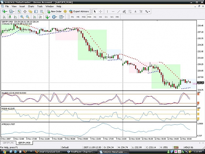Select the horizontal line drawing tool
The height and width of the screenshot is (154, 205).
[113, 11]
